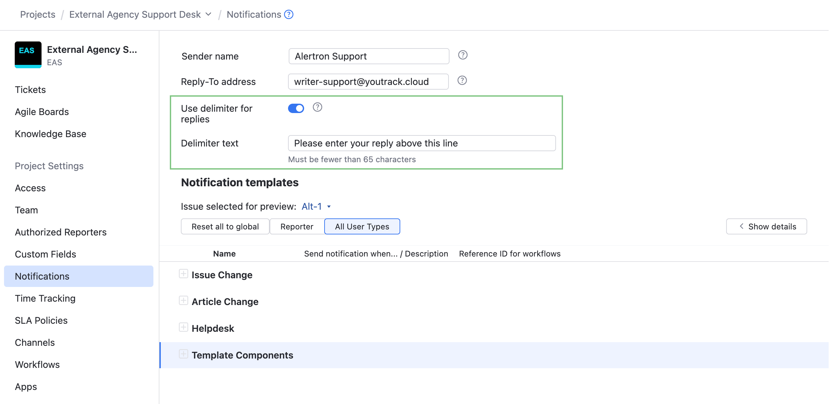Expand the Article Change template group
Image resolution: width=836 pixels, height=404 pixels.
183,301
